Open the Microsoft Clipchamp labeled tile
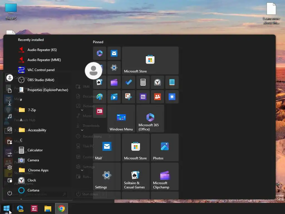The height and width of the screenshot is (214, 285). pyautogui.click(x=165, y=176)
